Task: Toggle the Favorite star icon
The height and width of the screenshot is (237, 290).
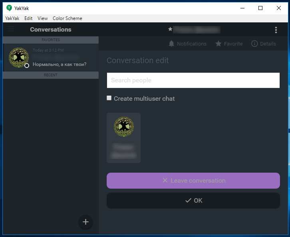Action: tap(218, 44)
